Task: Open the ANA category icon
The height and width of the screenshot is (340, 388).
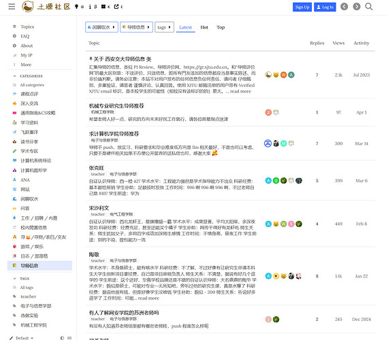Action: pyautogui.click(x=14, y=180)
